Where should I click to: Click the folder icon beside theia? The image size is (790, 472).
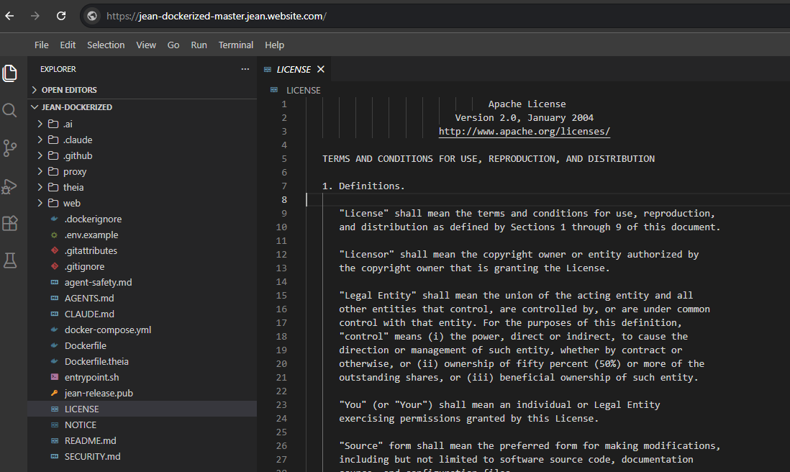pos(53,187)
